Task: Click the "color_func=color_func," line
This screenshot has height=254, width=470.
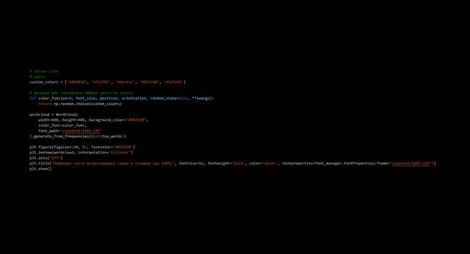Action: (62, 126)
